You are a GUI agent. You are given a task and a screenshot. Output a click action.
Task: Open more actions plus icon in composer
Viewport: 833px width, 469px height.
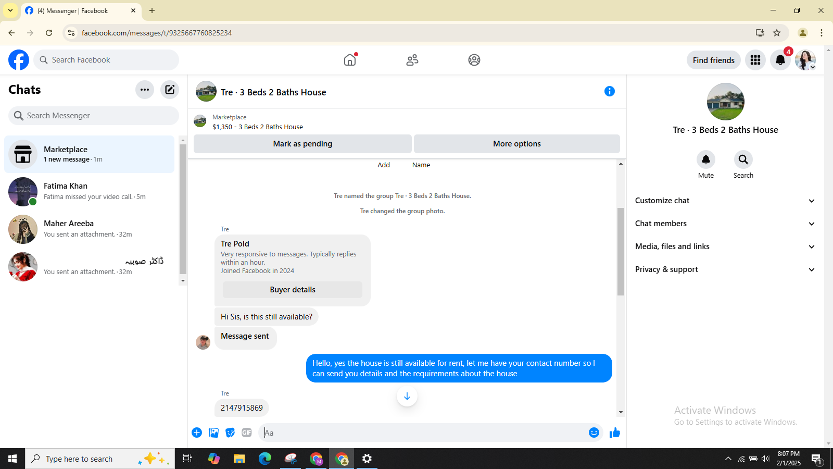(x=197, y=433)
